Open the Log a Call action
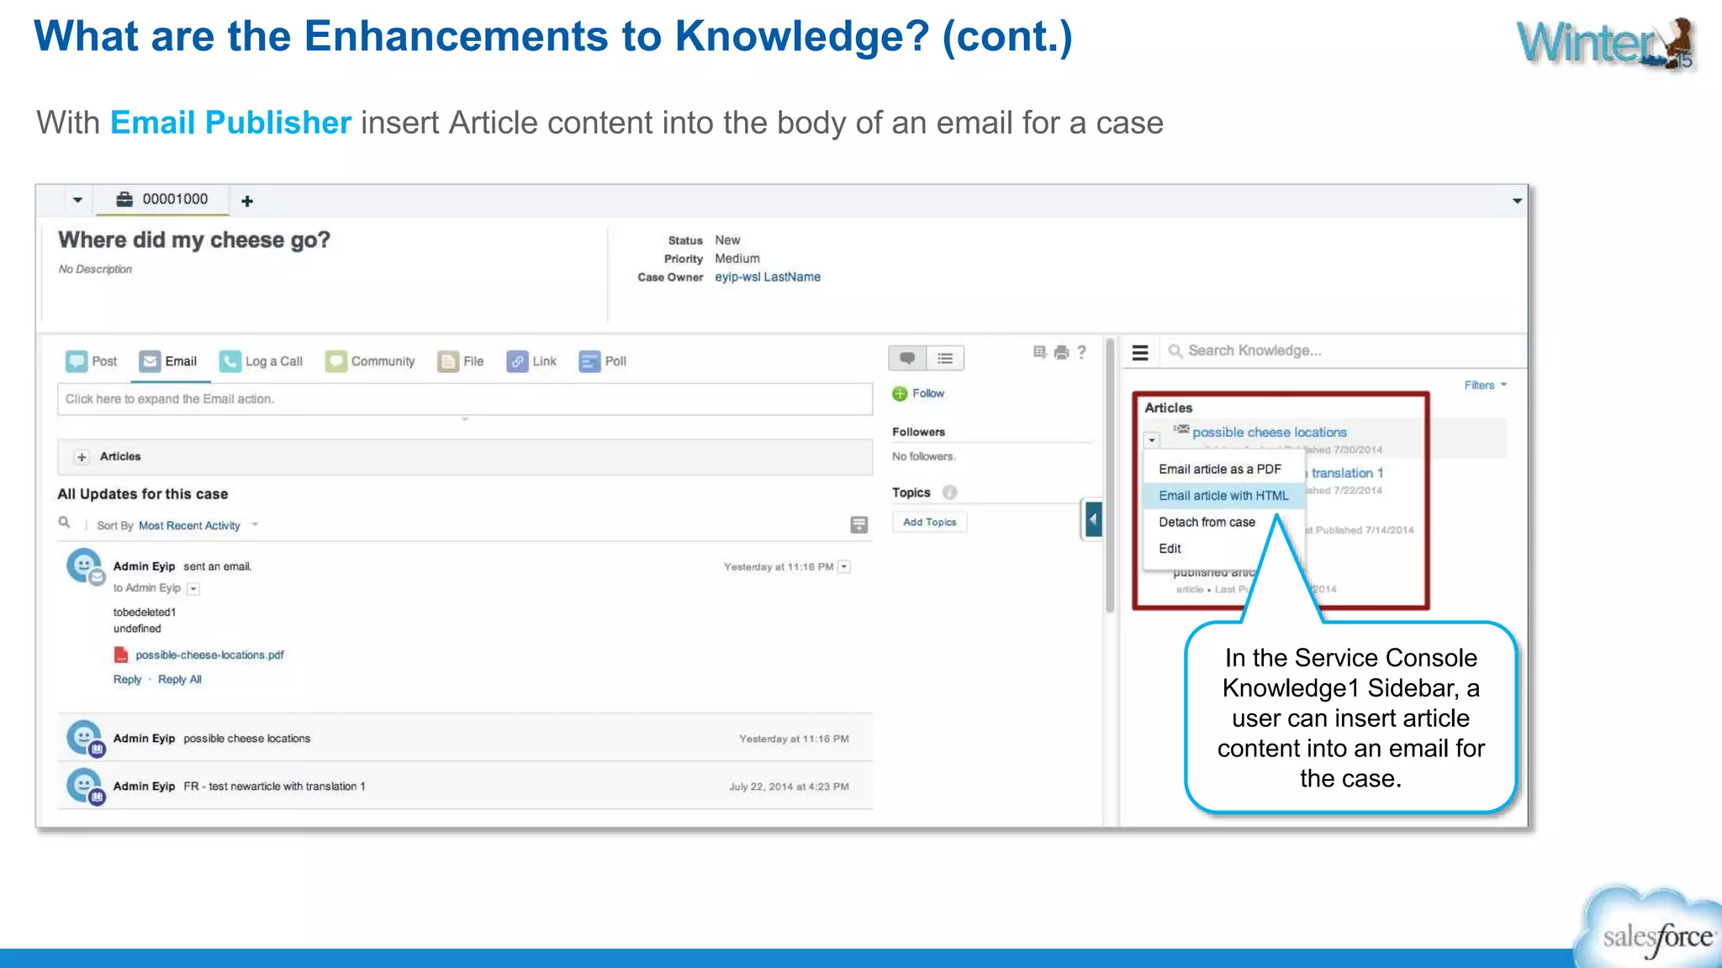The width and height of the screenshot is (1722, 968). pyautogui.click(x=261, y=361)
